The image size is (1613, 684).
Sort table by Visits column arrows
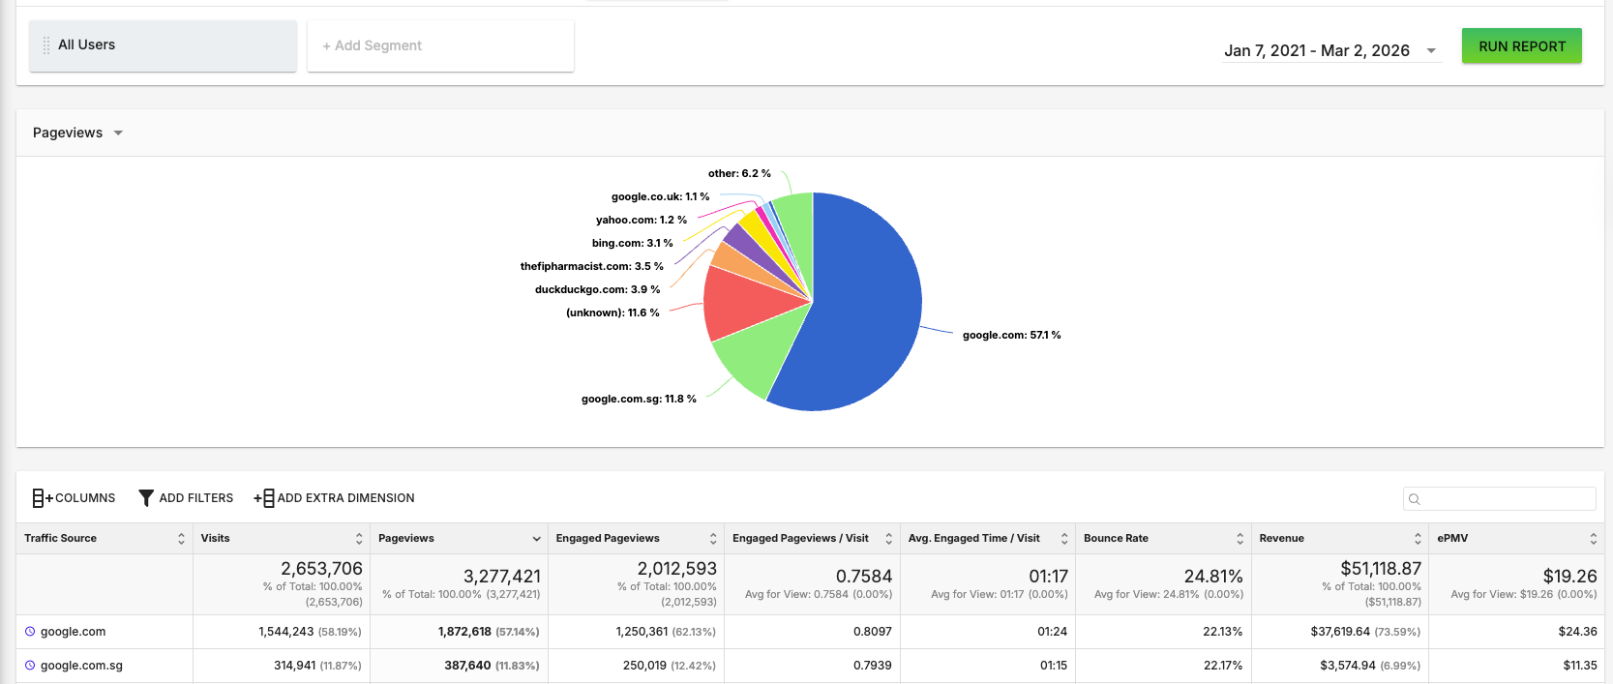(x=359, y=539)
